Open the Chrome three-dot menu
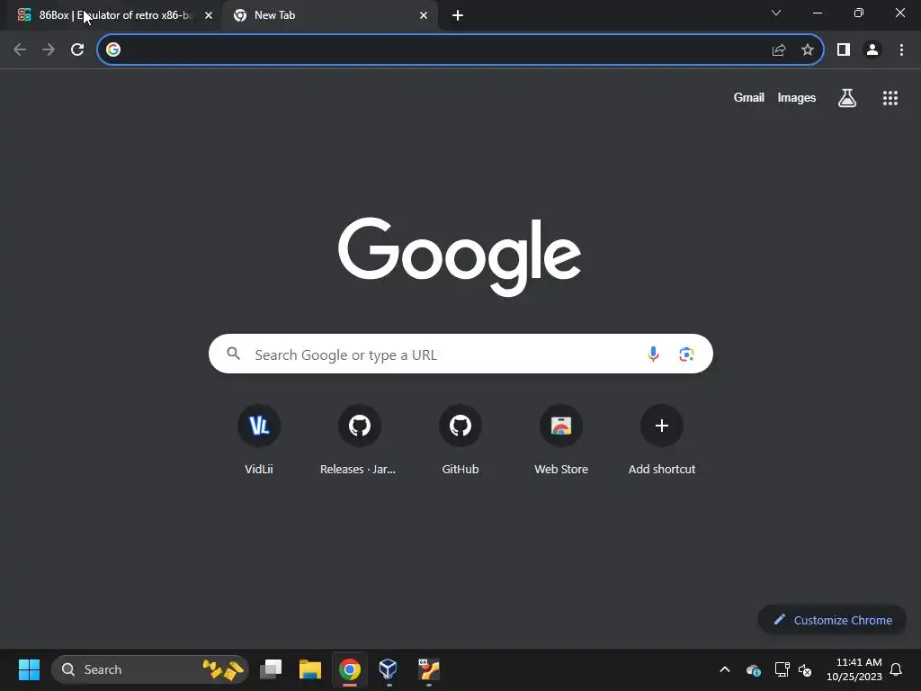 tap(901, 50)
